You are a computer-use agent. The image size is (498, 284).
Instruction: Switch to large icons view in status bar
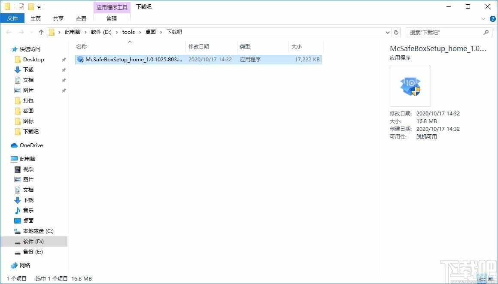(x=490, y=278)
